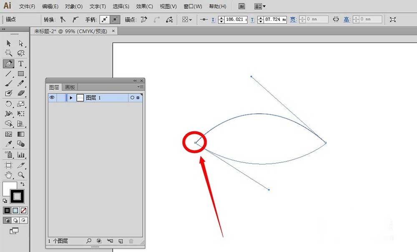Select the Blob Brush tool
The image size is (417, 252).
point(8,93)
